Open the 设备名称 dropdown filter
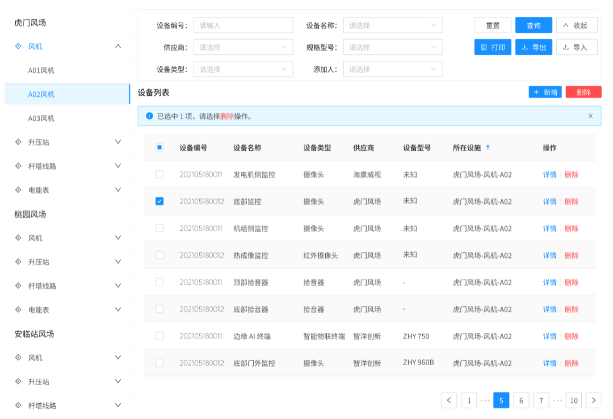The height and width of the screenshot is (419, 613). pos(393,26)
